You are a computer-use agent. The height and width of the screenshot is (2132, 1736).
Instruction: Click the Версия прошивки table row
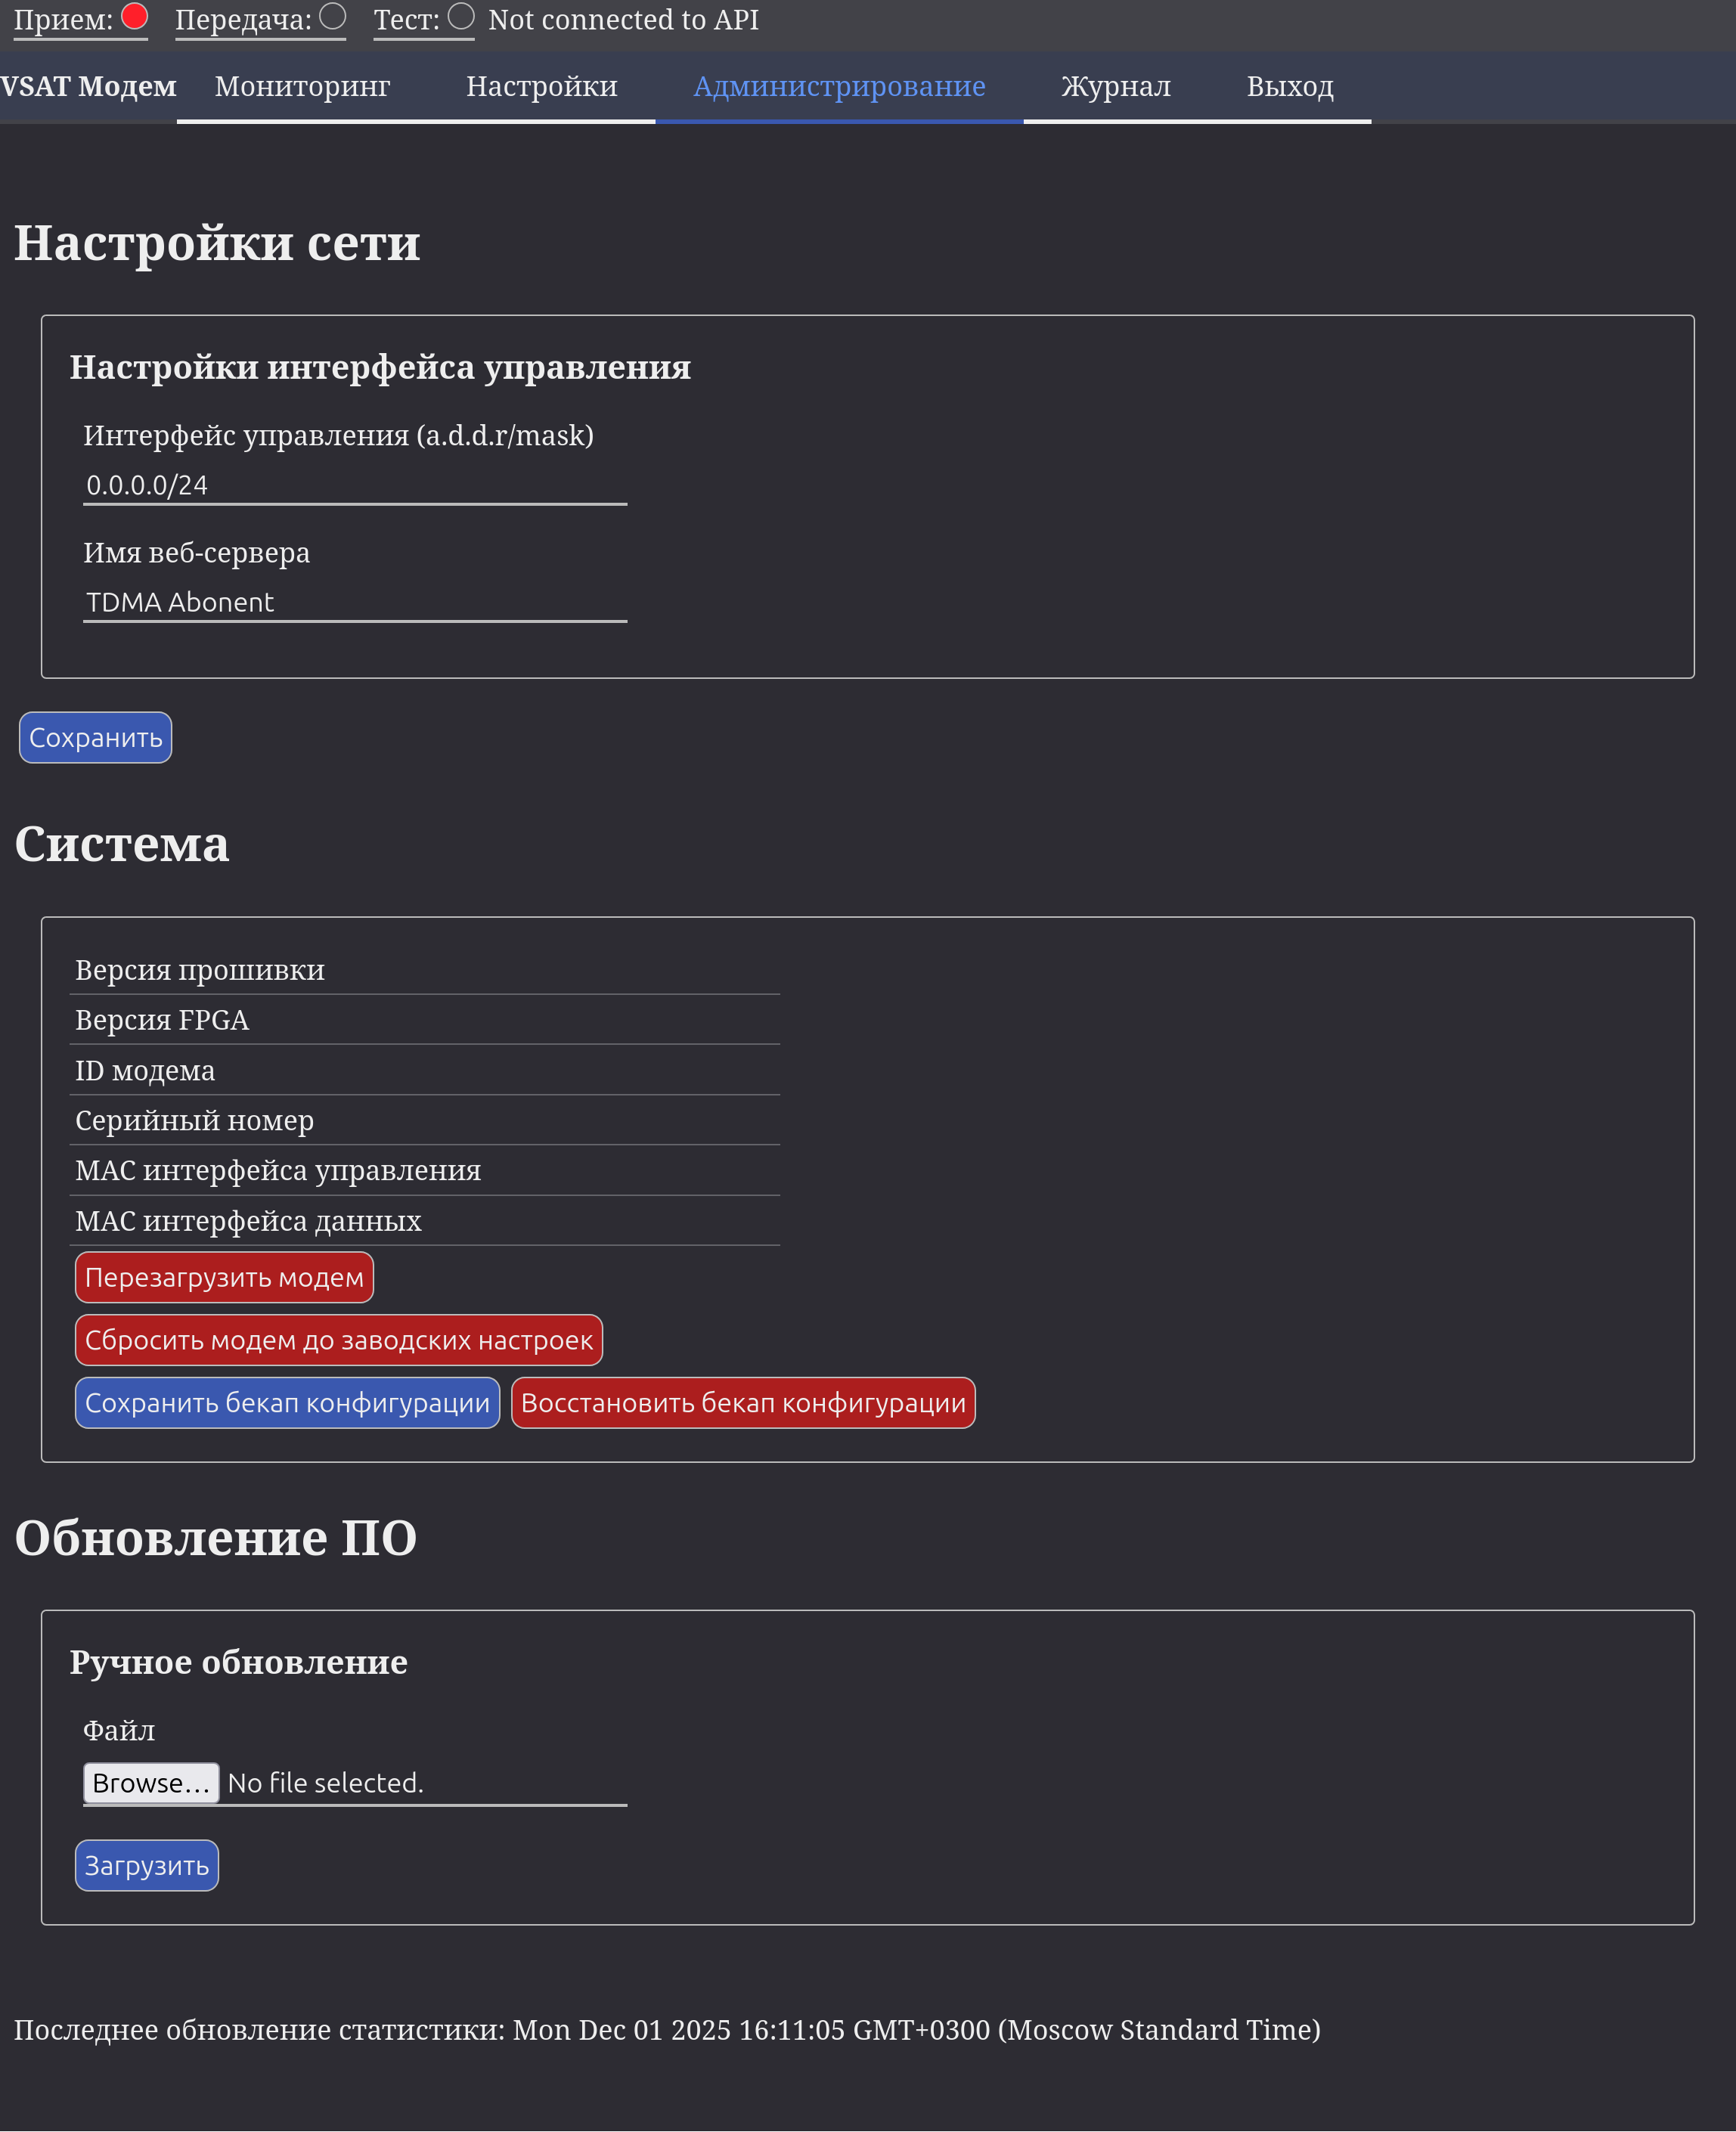424,970
